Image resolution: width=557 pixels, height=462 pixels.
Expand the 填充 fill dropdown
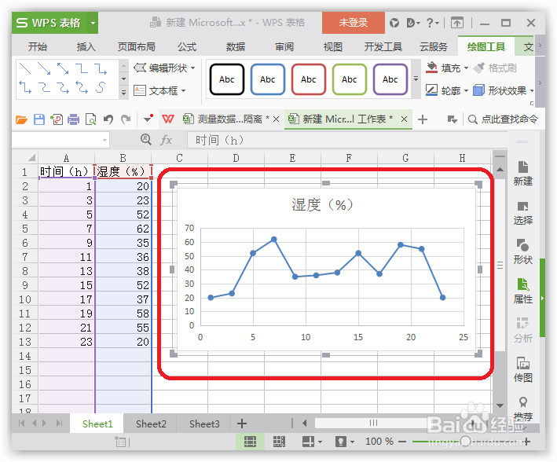coord(466,68)
